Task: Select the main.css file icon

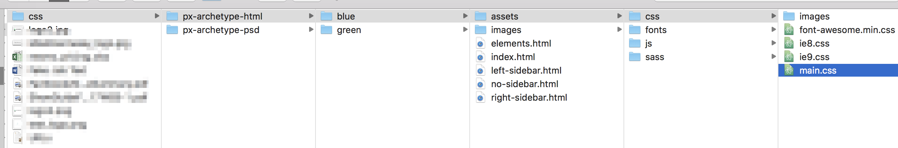Action: click(789, 70)
